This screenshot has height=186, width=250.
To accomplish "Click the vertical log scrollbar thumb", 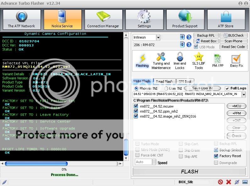I will coord(126,147).
